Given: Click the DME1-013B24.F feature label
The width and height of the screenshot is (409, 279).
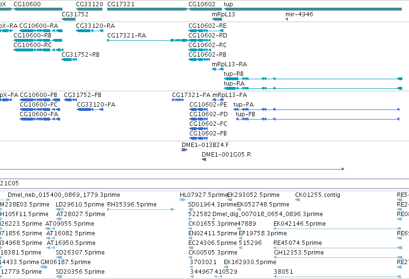Looking at the screenshot, I should coord(205,145).
